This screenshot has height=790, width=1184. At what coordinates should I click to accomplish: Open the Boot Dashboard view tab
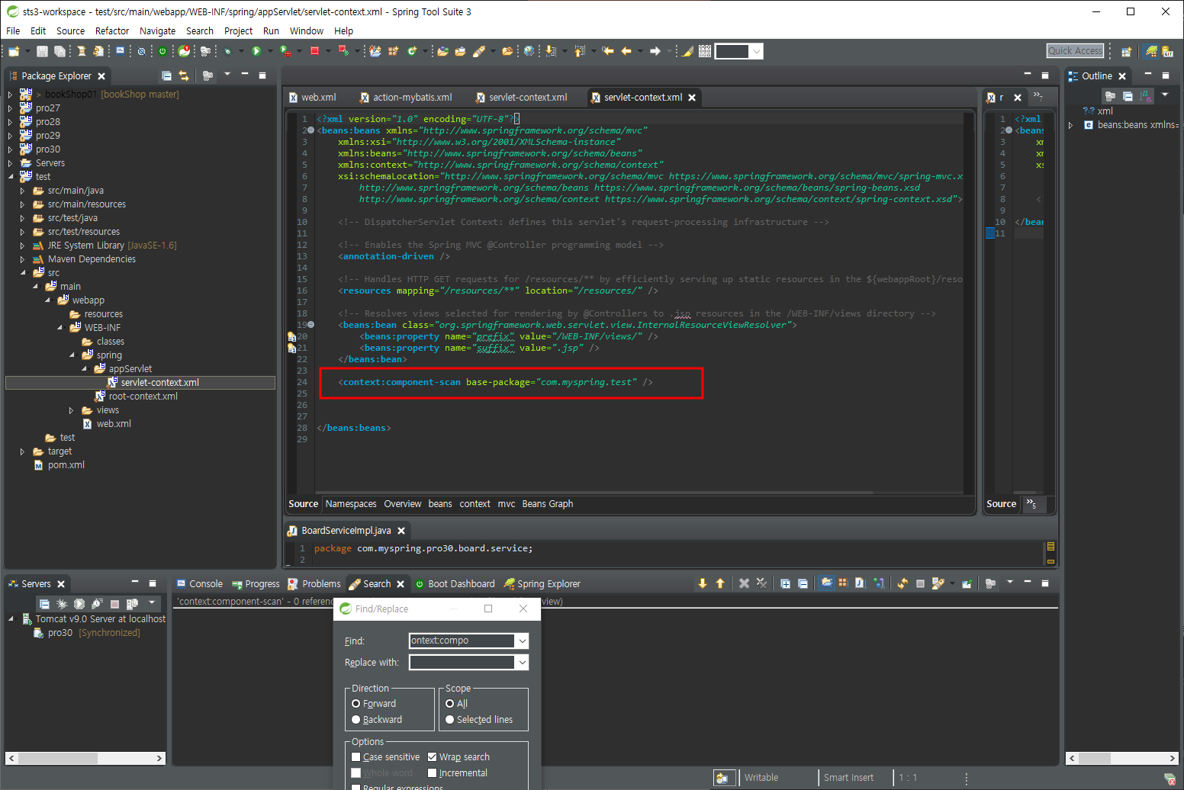455,584
